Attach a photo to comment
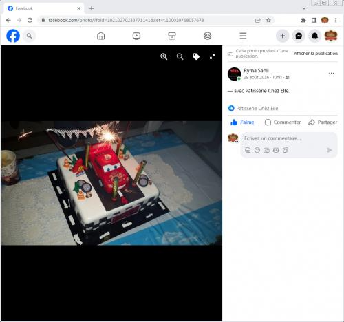Image resolution: width=344 pixels, height=322 pixels. tap(266, 150)
